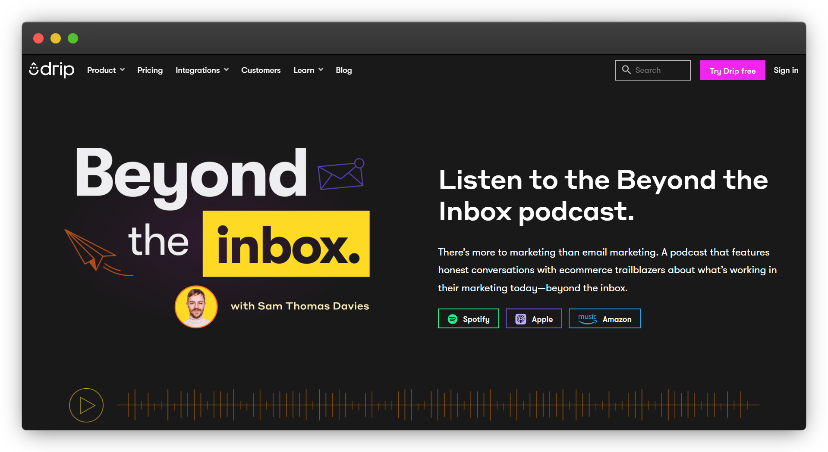Viewport: 828px width, 452px height.
Task: Open the Drip logo homepage link
Action: point(51,70)
